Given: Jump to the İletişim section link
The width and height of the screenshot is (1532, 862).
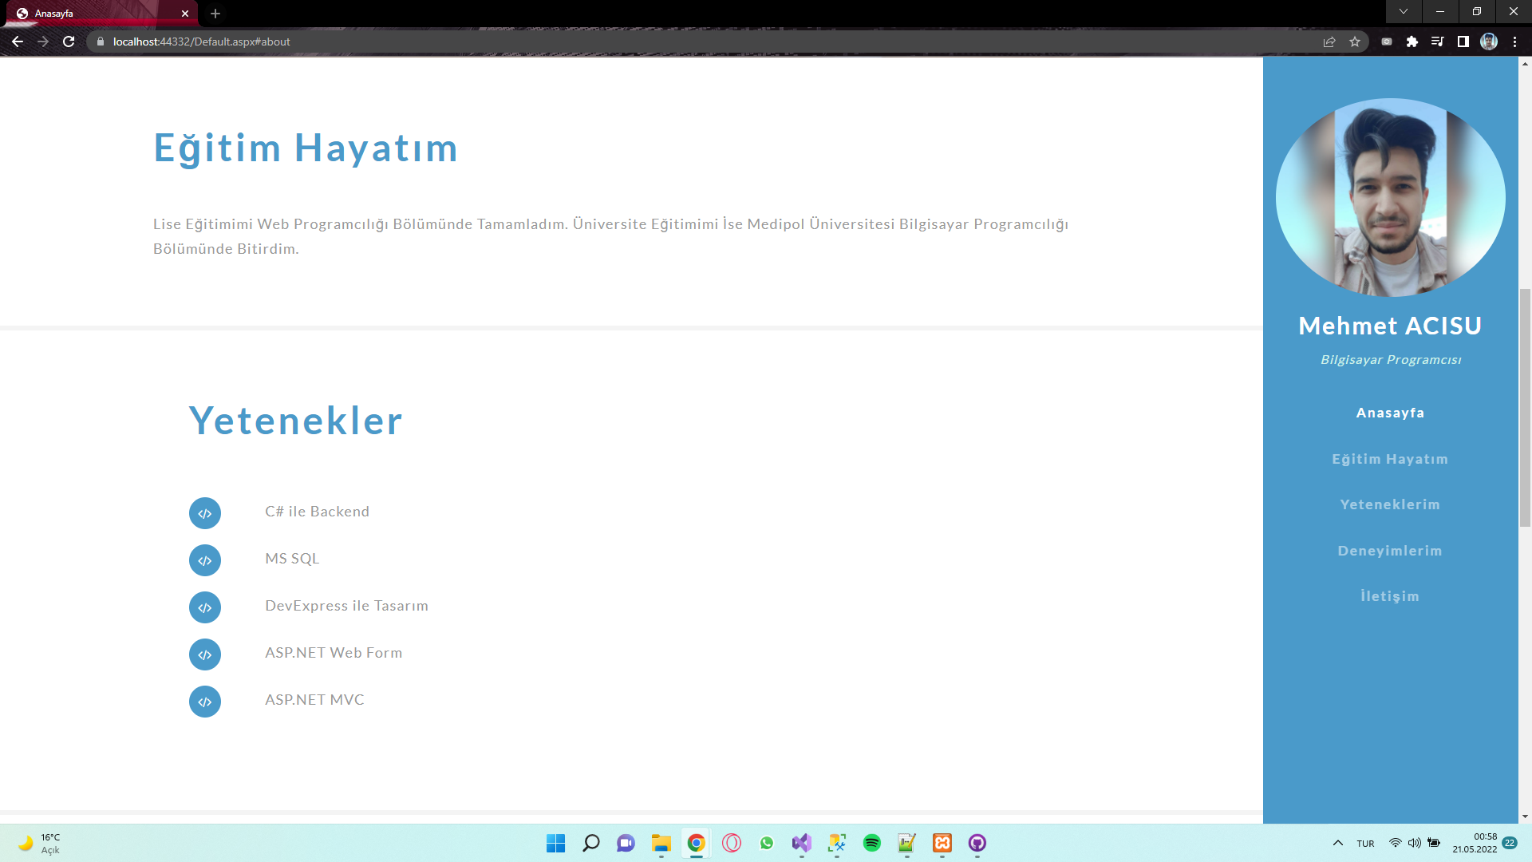Looking at the screenshot, I should (x=1390, y=596).
